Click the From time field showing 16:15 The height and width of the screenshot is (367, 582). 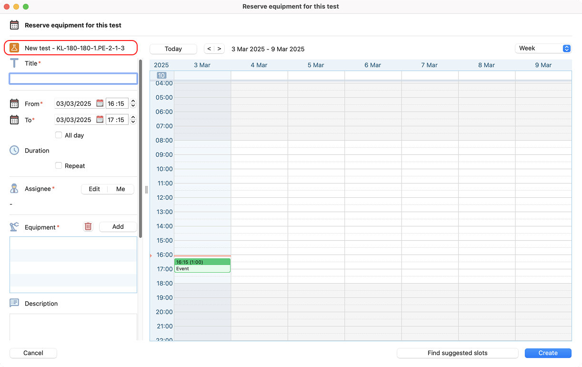point(117,103)
